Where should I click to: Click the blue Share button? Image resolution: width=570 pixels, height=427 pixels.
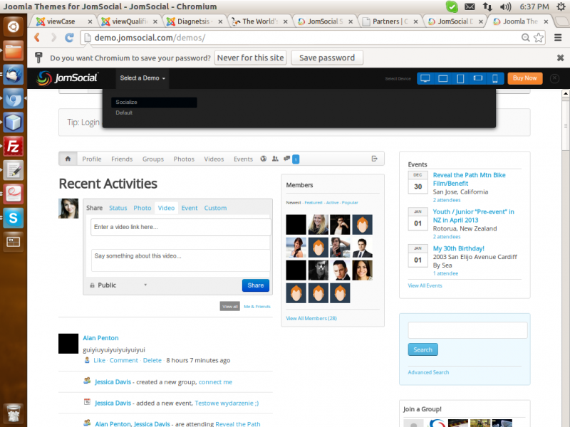coord(256,285)
